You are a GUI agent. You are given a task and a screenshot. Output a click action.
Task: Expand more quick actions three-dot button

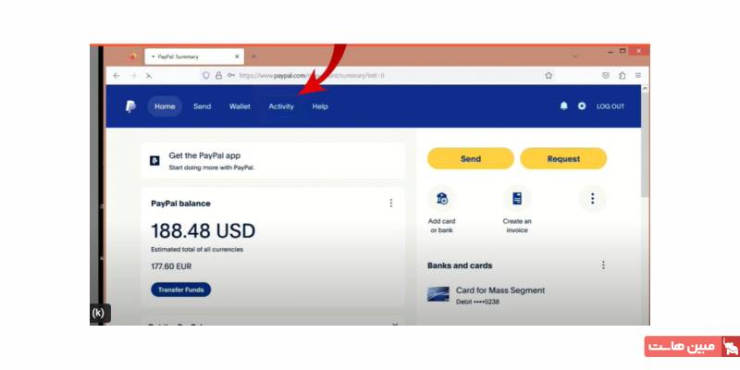point(593,199)
